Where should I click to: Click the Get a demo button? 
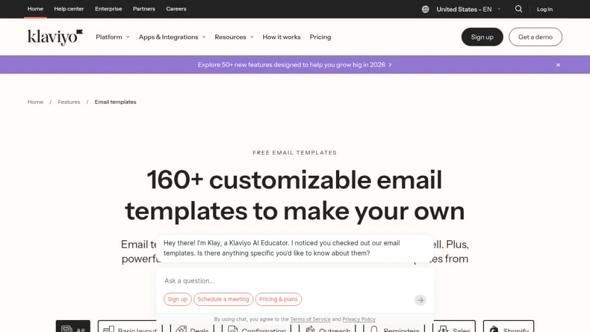[x=535, y=37]
